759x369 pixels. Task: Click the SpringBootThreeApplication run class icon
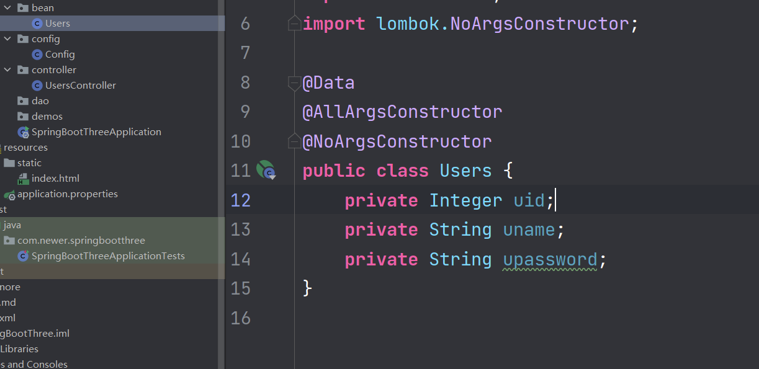(x=24, y=132)
